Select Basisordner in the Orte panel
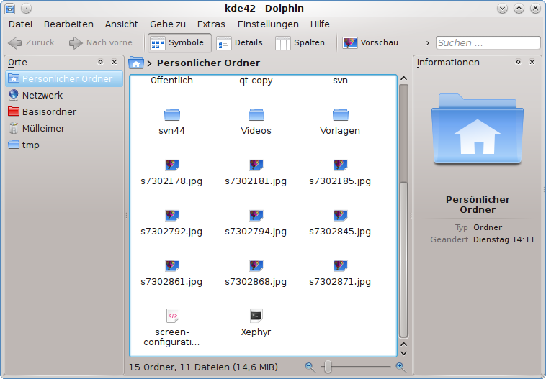This screenshot has width=546, height=379. (48, 111)
